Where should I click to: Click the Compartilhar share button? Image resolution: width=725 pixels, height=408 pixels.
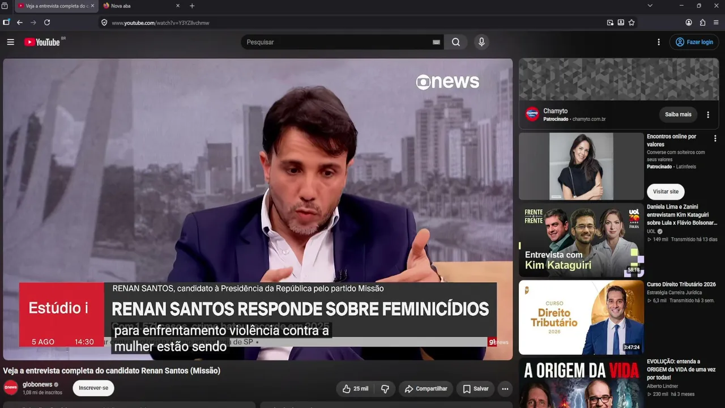coord(426,389)
